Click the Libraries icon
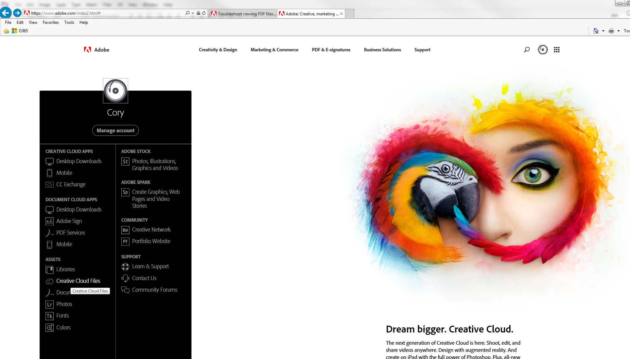This screenshot has width=630, height=359. (50, 270)
